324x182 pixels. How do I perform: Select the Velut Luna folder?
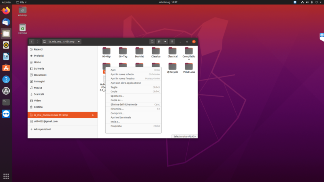(x=189, y=68)
